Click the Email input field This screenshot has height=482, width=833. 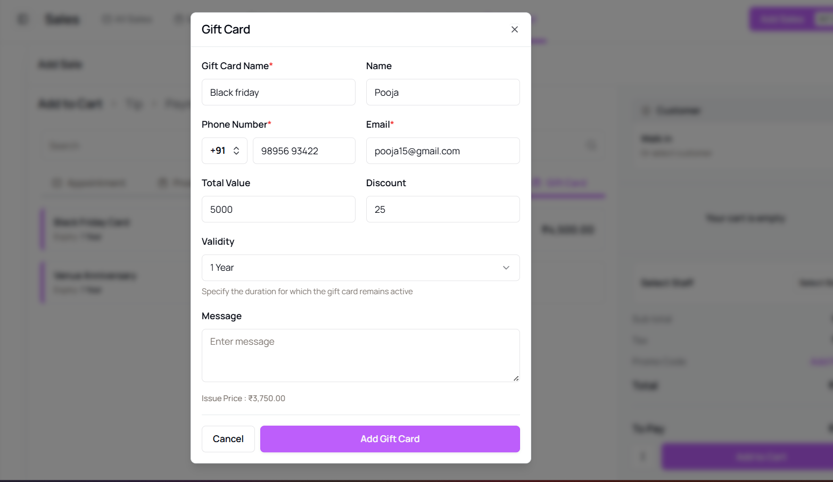coord(443,151)
